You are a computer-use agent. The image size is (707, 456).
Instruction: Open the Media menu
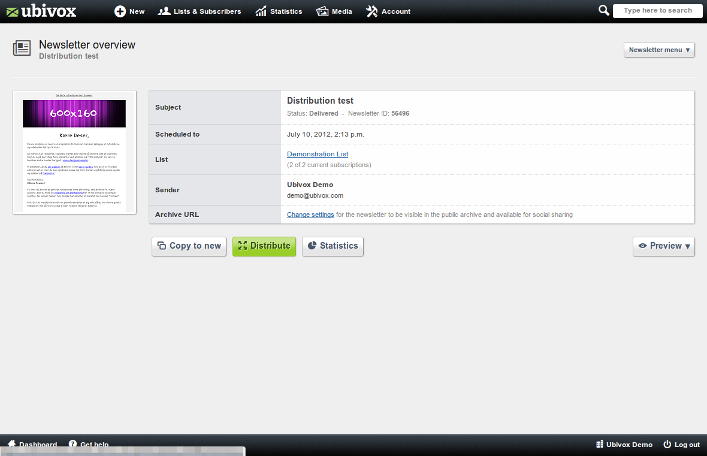(334, 11)
